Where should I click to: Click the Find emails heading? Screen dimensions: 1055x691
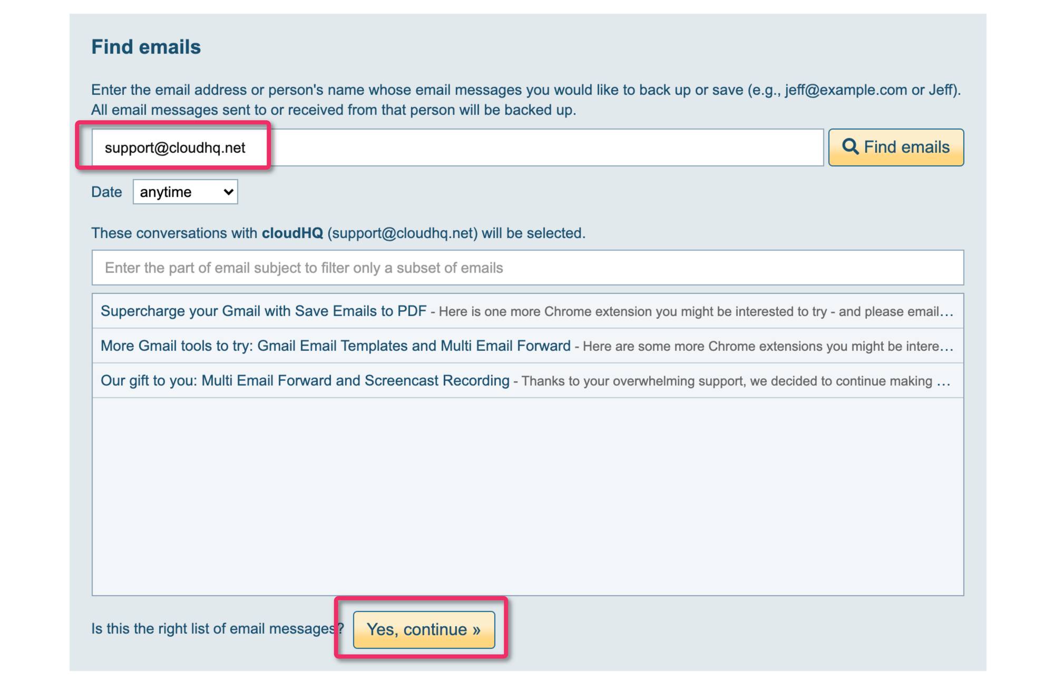146,47
